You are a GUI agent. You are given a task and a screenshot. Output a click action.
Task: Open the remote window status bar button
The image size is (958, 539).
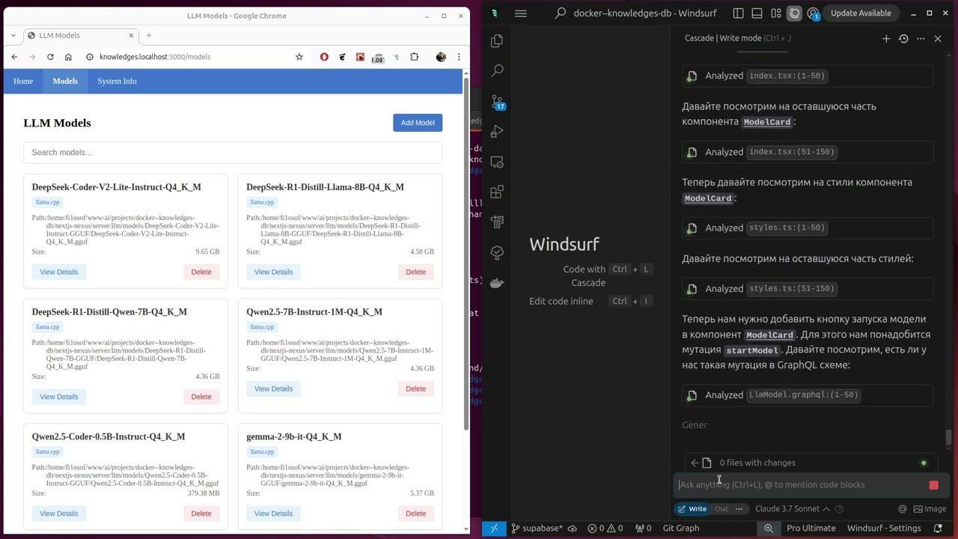pyautogui.click(x=494, y=529)
